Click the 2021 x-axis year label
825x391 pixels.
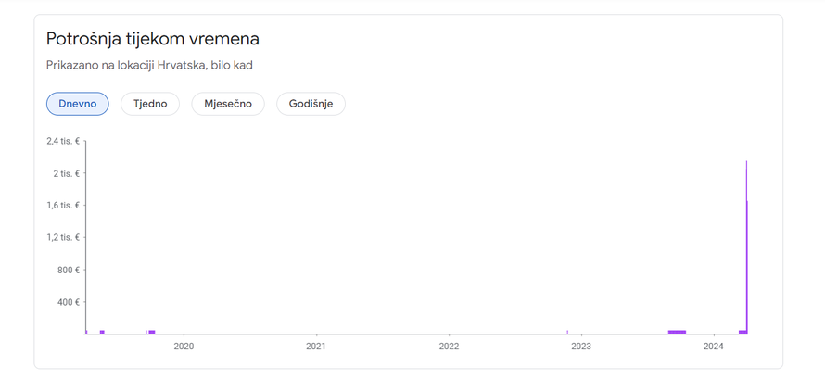tap(317, 347)
